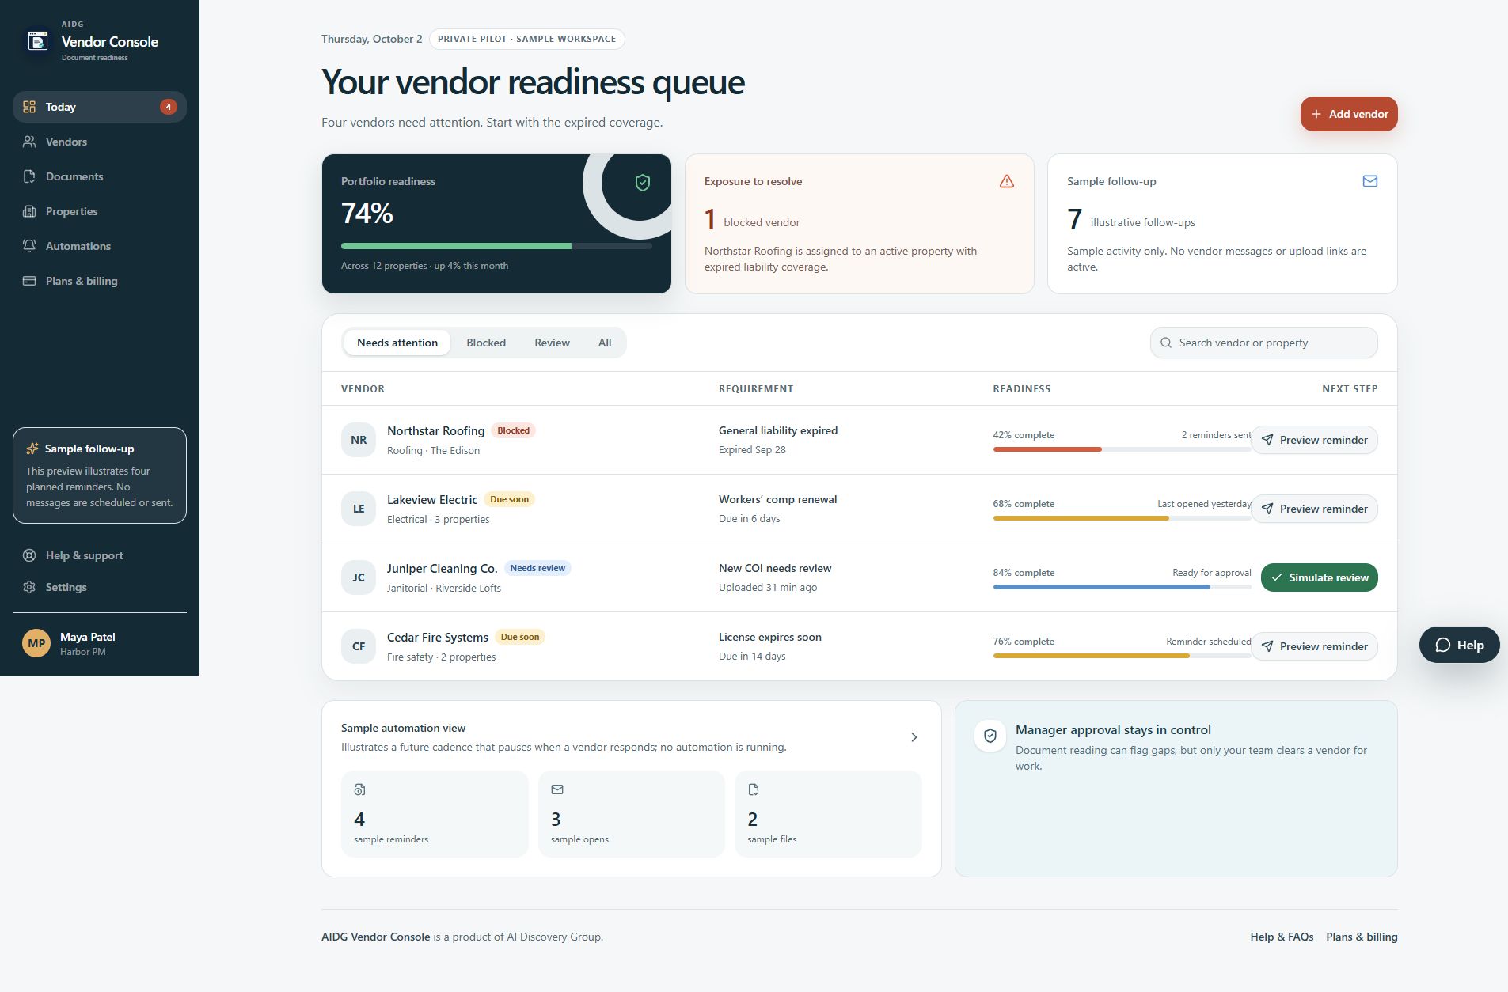Click the Help & FAQs footer link
Viewport: 1508px width, 992px height.
click(1282, 937)
